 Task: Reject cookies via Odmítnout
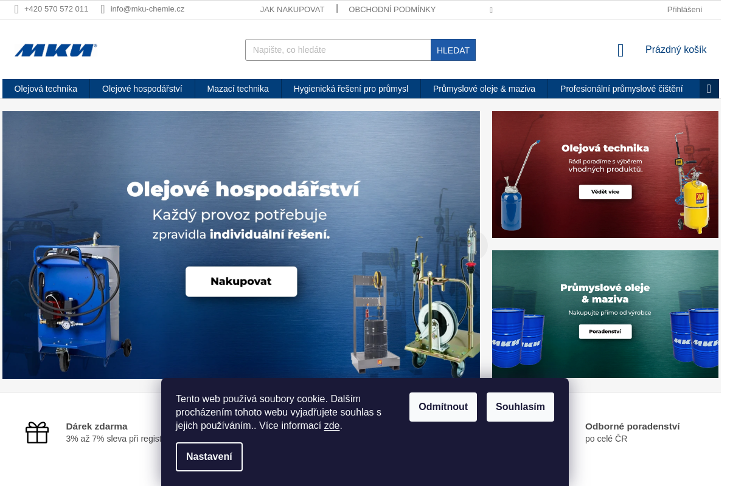point(443,407)
